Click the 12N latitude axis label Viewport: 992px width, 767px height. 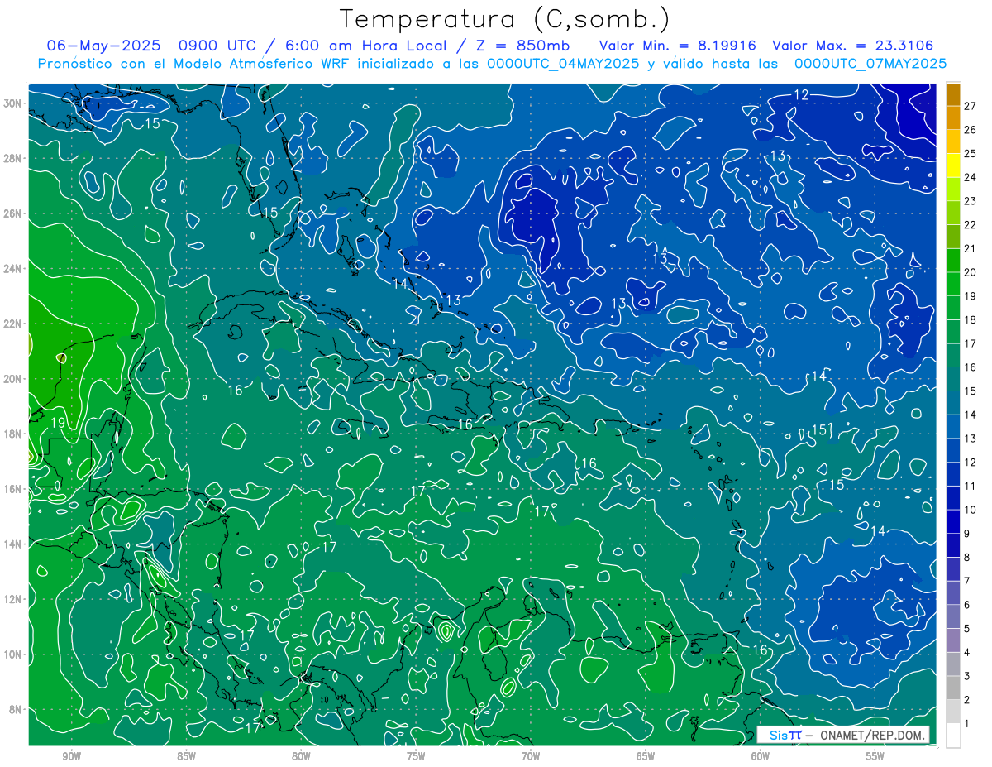[x=12, y=599]
